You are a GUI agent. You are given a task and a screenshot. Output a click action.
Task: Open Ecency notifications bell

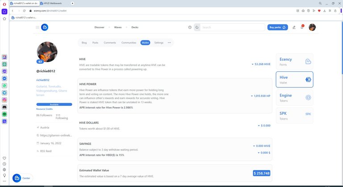coord(302,27)
